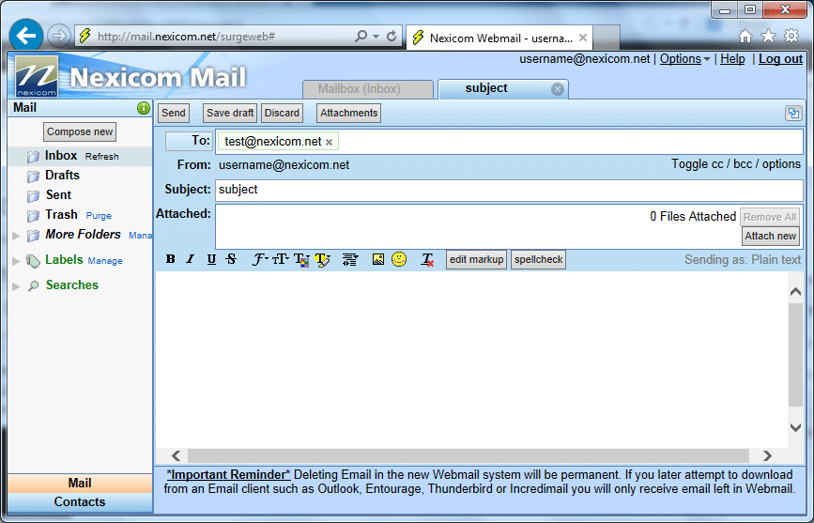The height and width of the screenshot is (523, 814).
Task: Log out of webmail
Action: tap(781, 59)
